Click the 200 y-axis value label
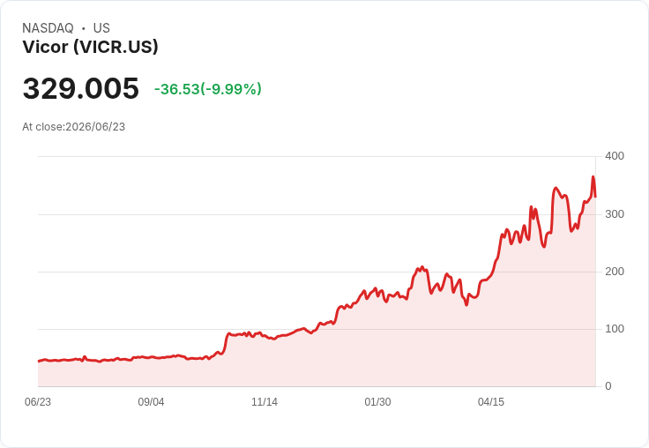The height and width of the screenshot is (448, 649). click(x=615, y=272)
